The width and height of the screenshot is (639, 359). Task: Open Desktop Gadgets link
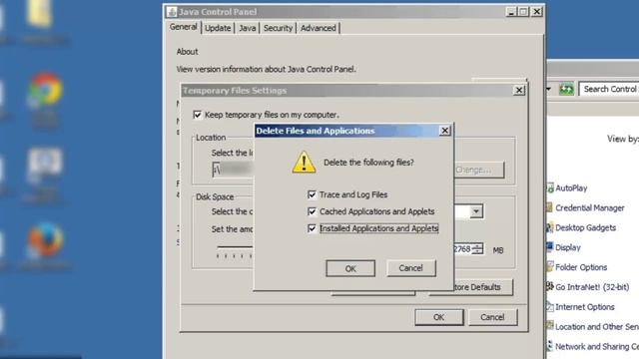(x=586, y=228)
